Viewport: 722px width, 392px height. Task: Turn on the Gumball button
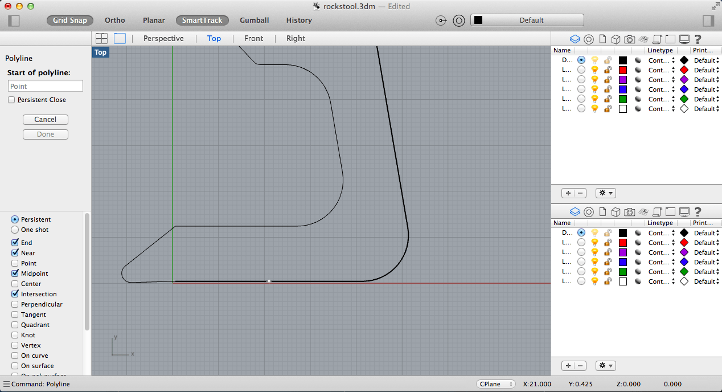coord(255,21)
